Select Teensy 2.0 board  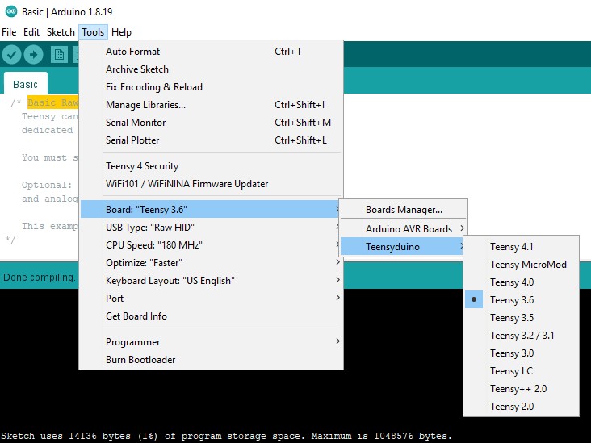click(522, 406)
